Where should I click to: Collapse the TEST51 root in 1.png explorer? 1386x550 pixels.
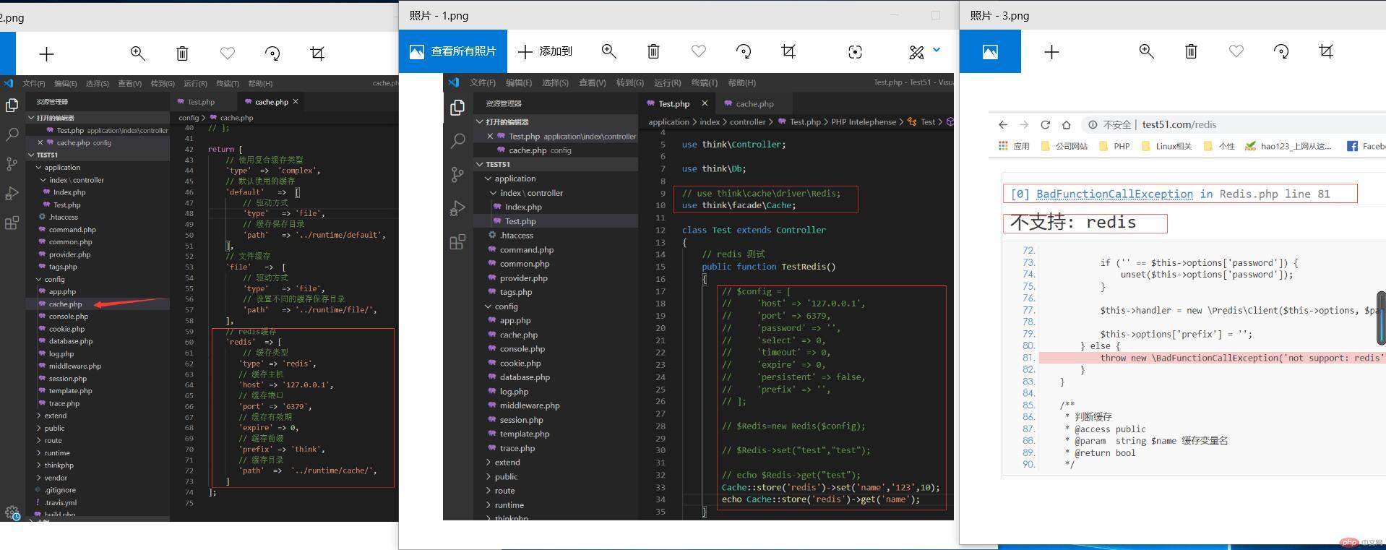click(x=480, y=164)
